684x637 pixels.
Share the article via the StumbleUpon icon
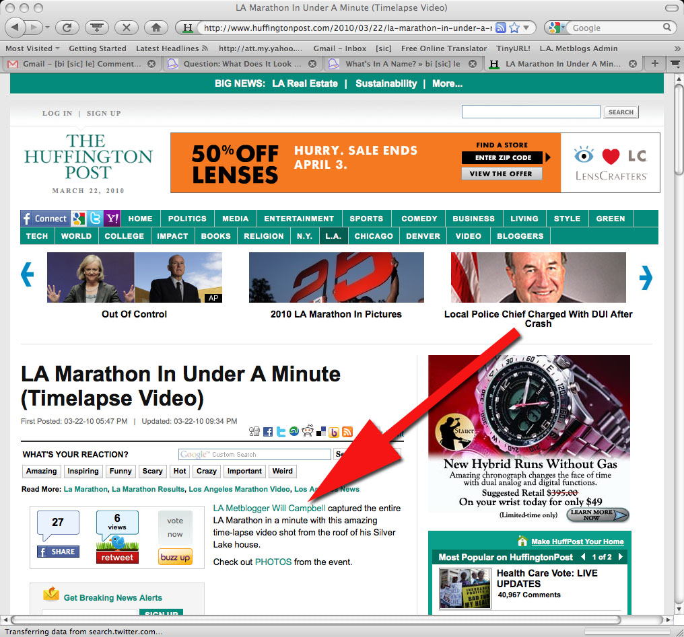(294, 431)
